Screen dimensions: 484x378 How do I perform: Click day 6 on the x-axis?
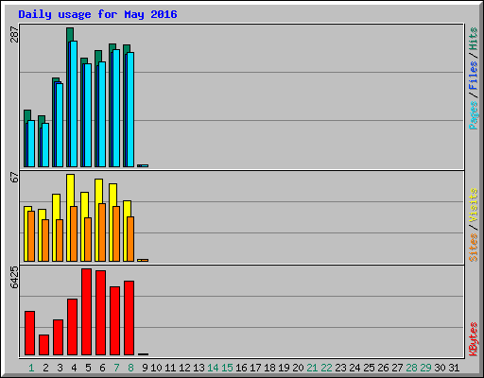click(x=102, y=368)
